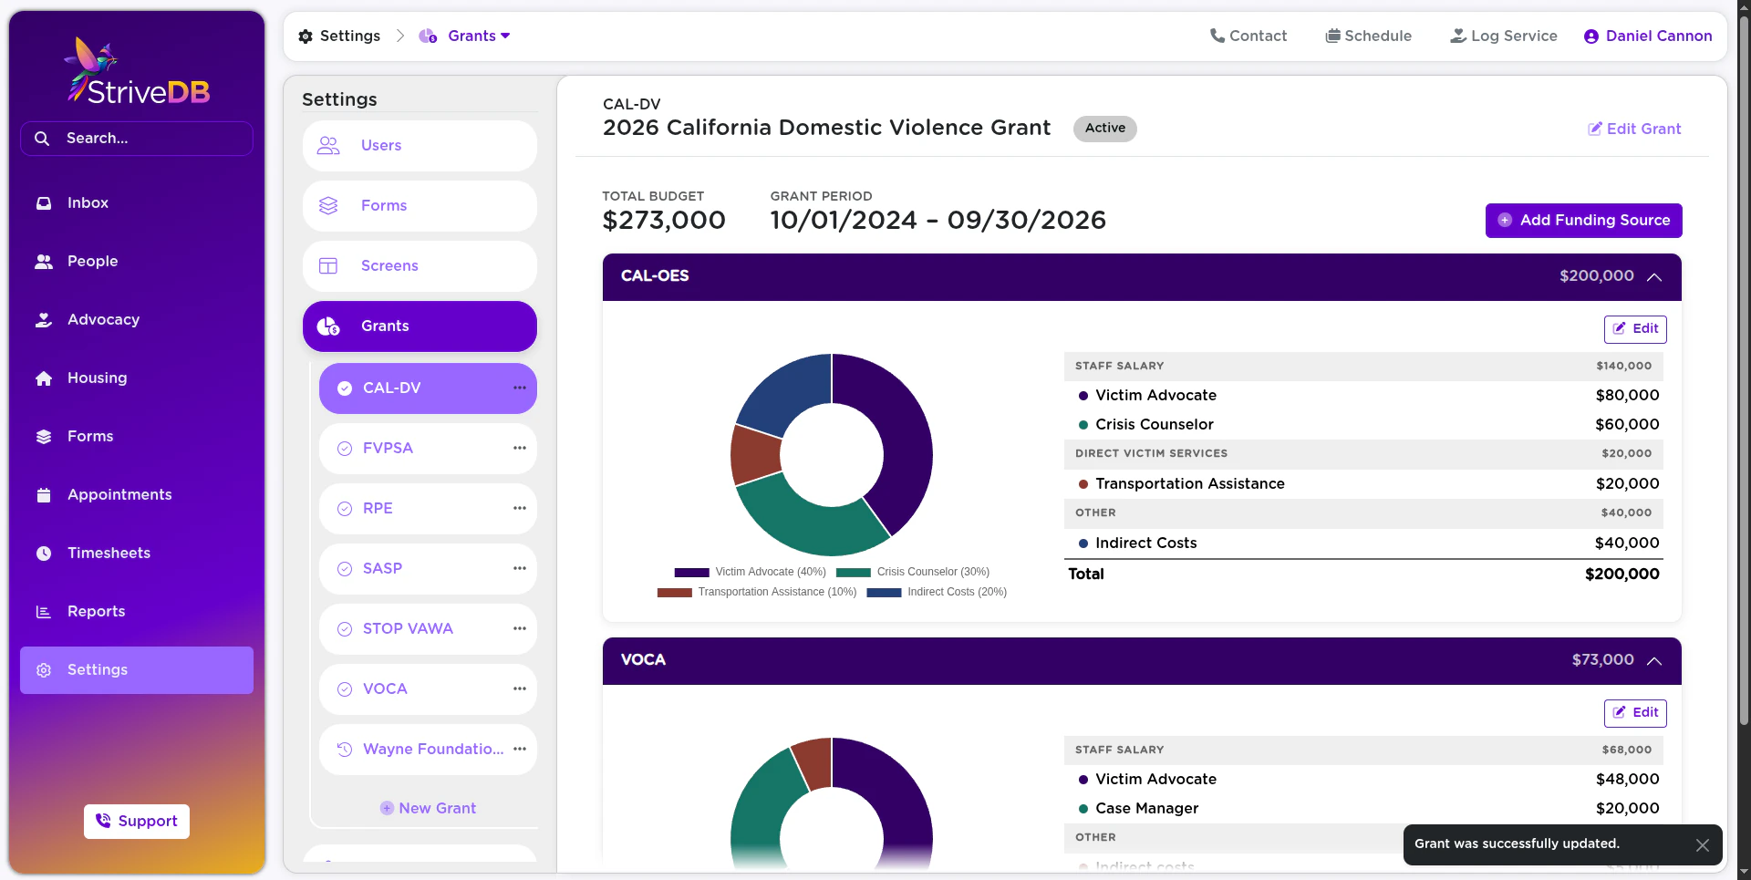Click the Wayne Foundation history icon

click(x=345, y=750)
